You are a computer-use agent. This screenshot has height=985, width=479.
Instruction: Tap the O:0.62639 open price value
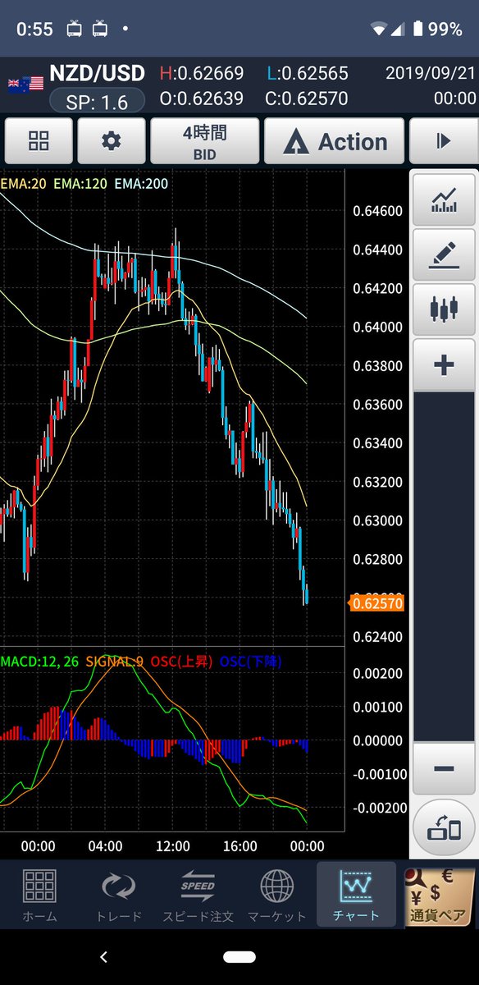(x=202, y=99)
